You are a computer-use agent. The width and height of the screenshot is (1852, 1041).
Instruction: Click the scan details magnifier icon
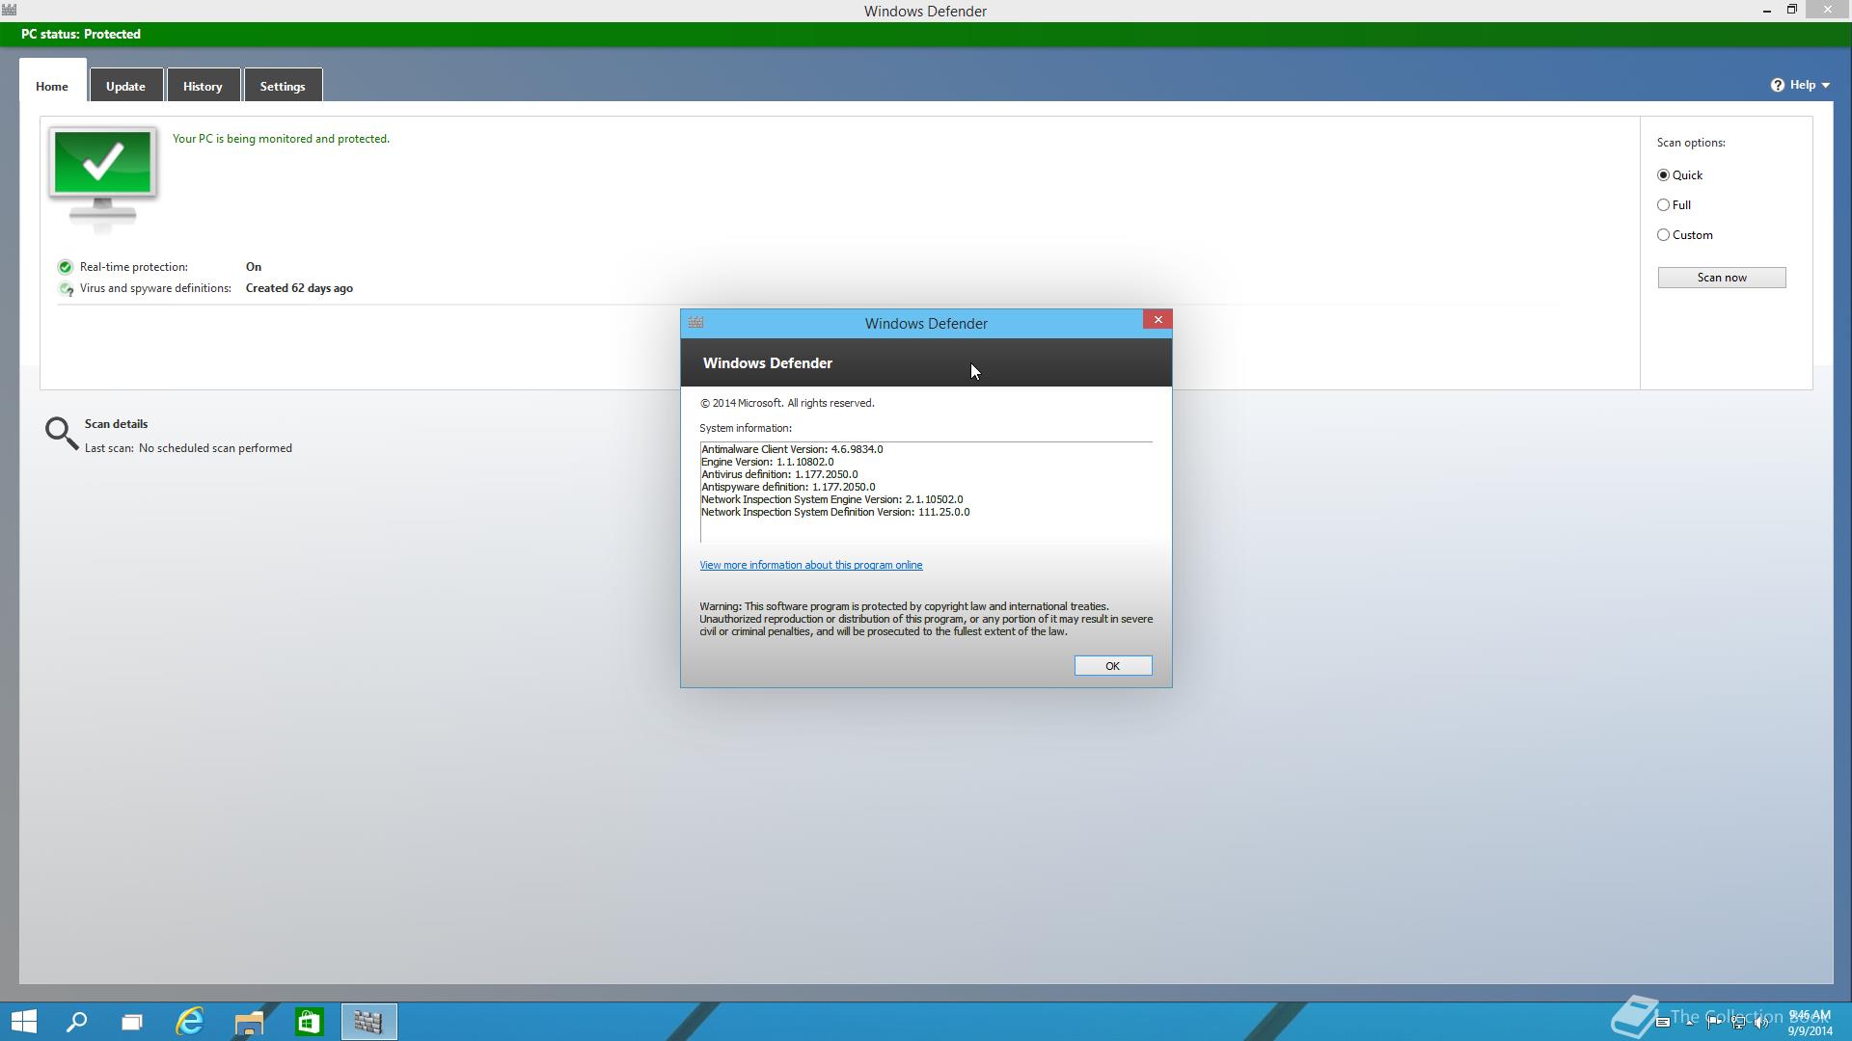[62, 434]
